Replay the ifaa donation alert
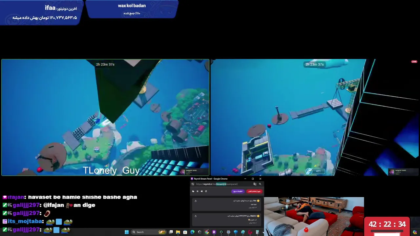The height and width of the screenshot is (236, 420). 196,201
